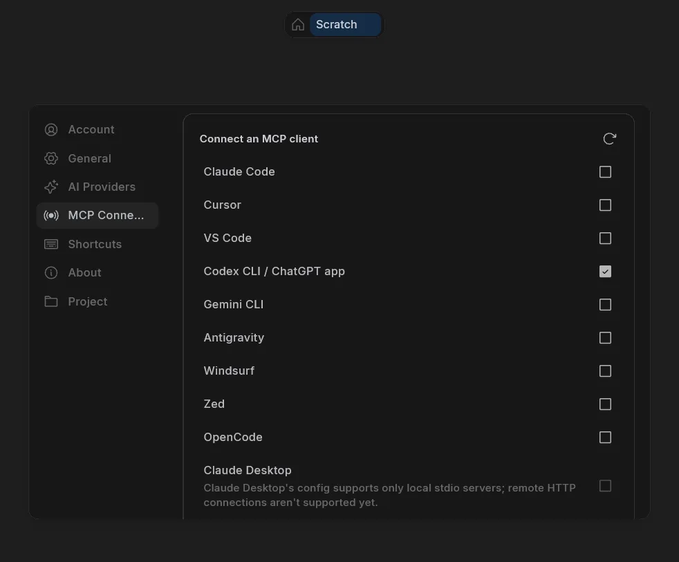The image size is (679, 562).
Task: Click the Codex CLI / ChatGPT app label
Action: [x=274, y=272]
